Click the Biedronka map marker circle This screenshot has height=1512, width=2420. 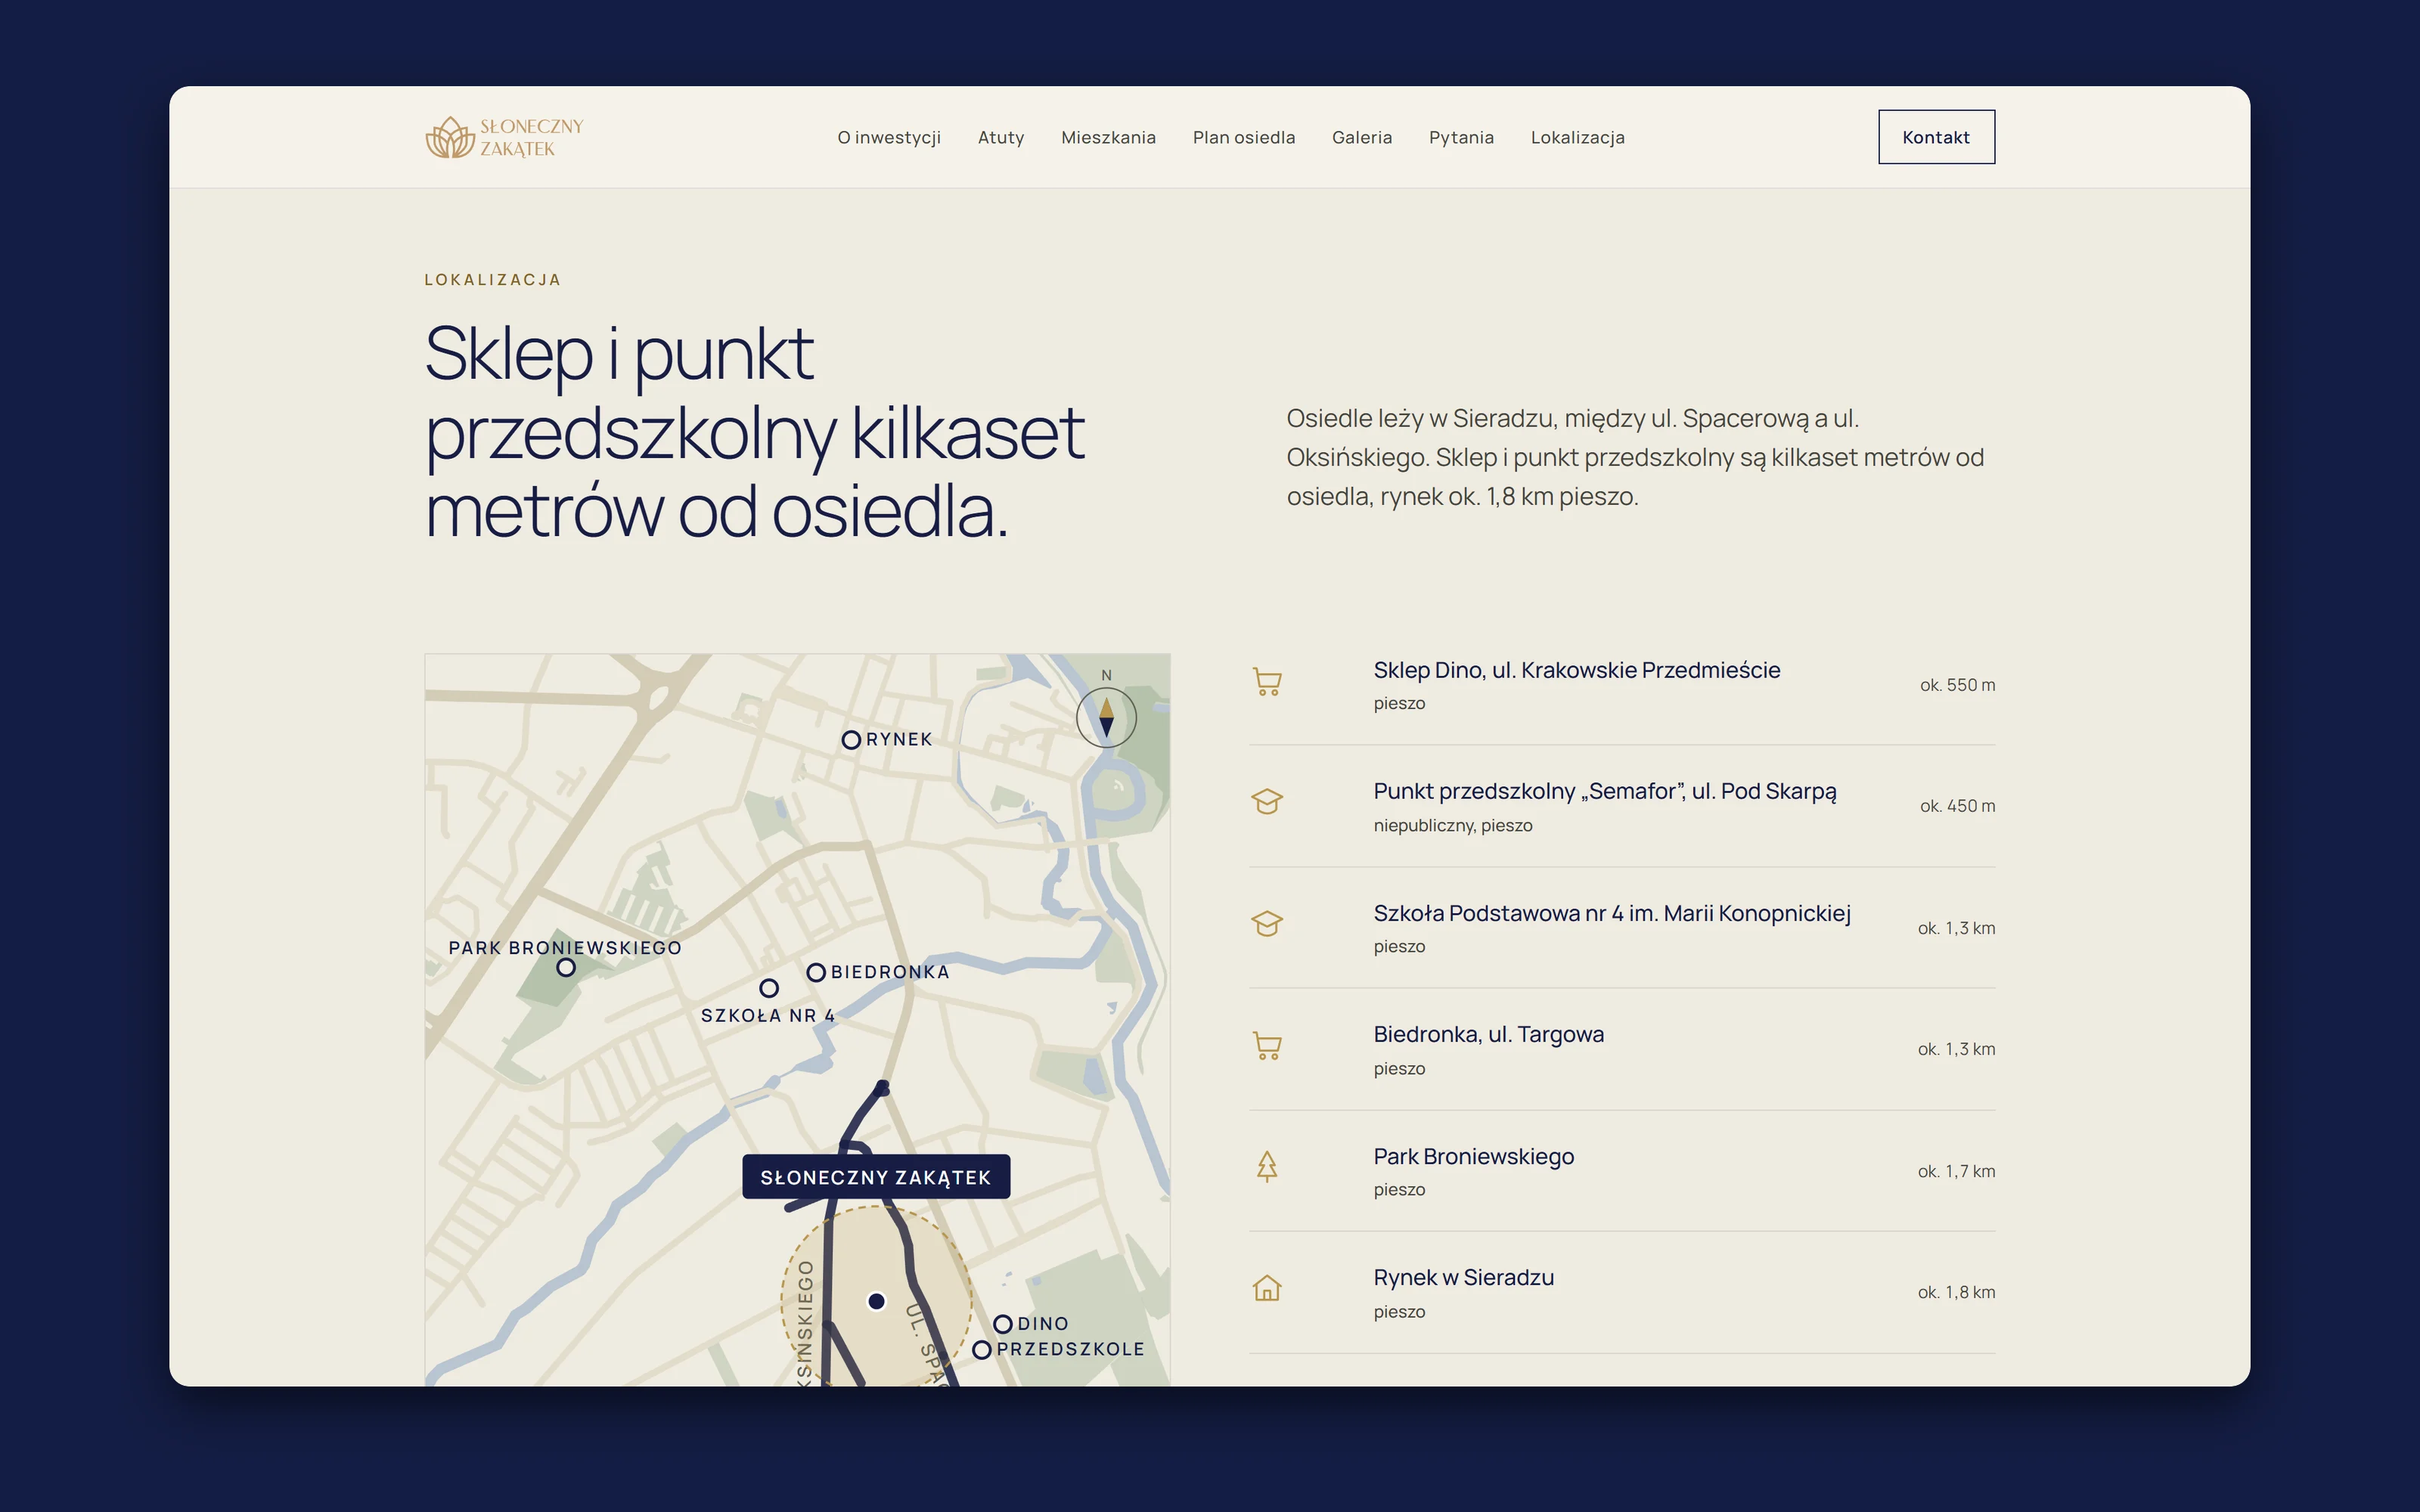pyautogui.click(x=816, y=972)
